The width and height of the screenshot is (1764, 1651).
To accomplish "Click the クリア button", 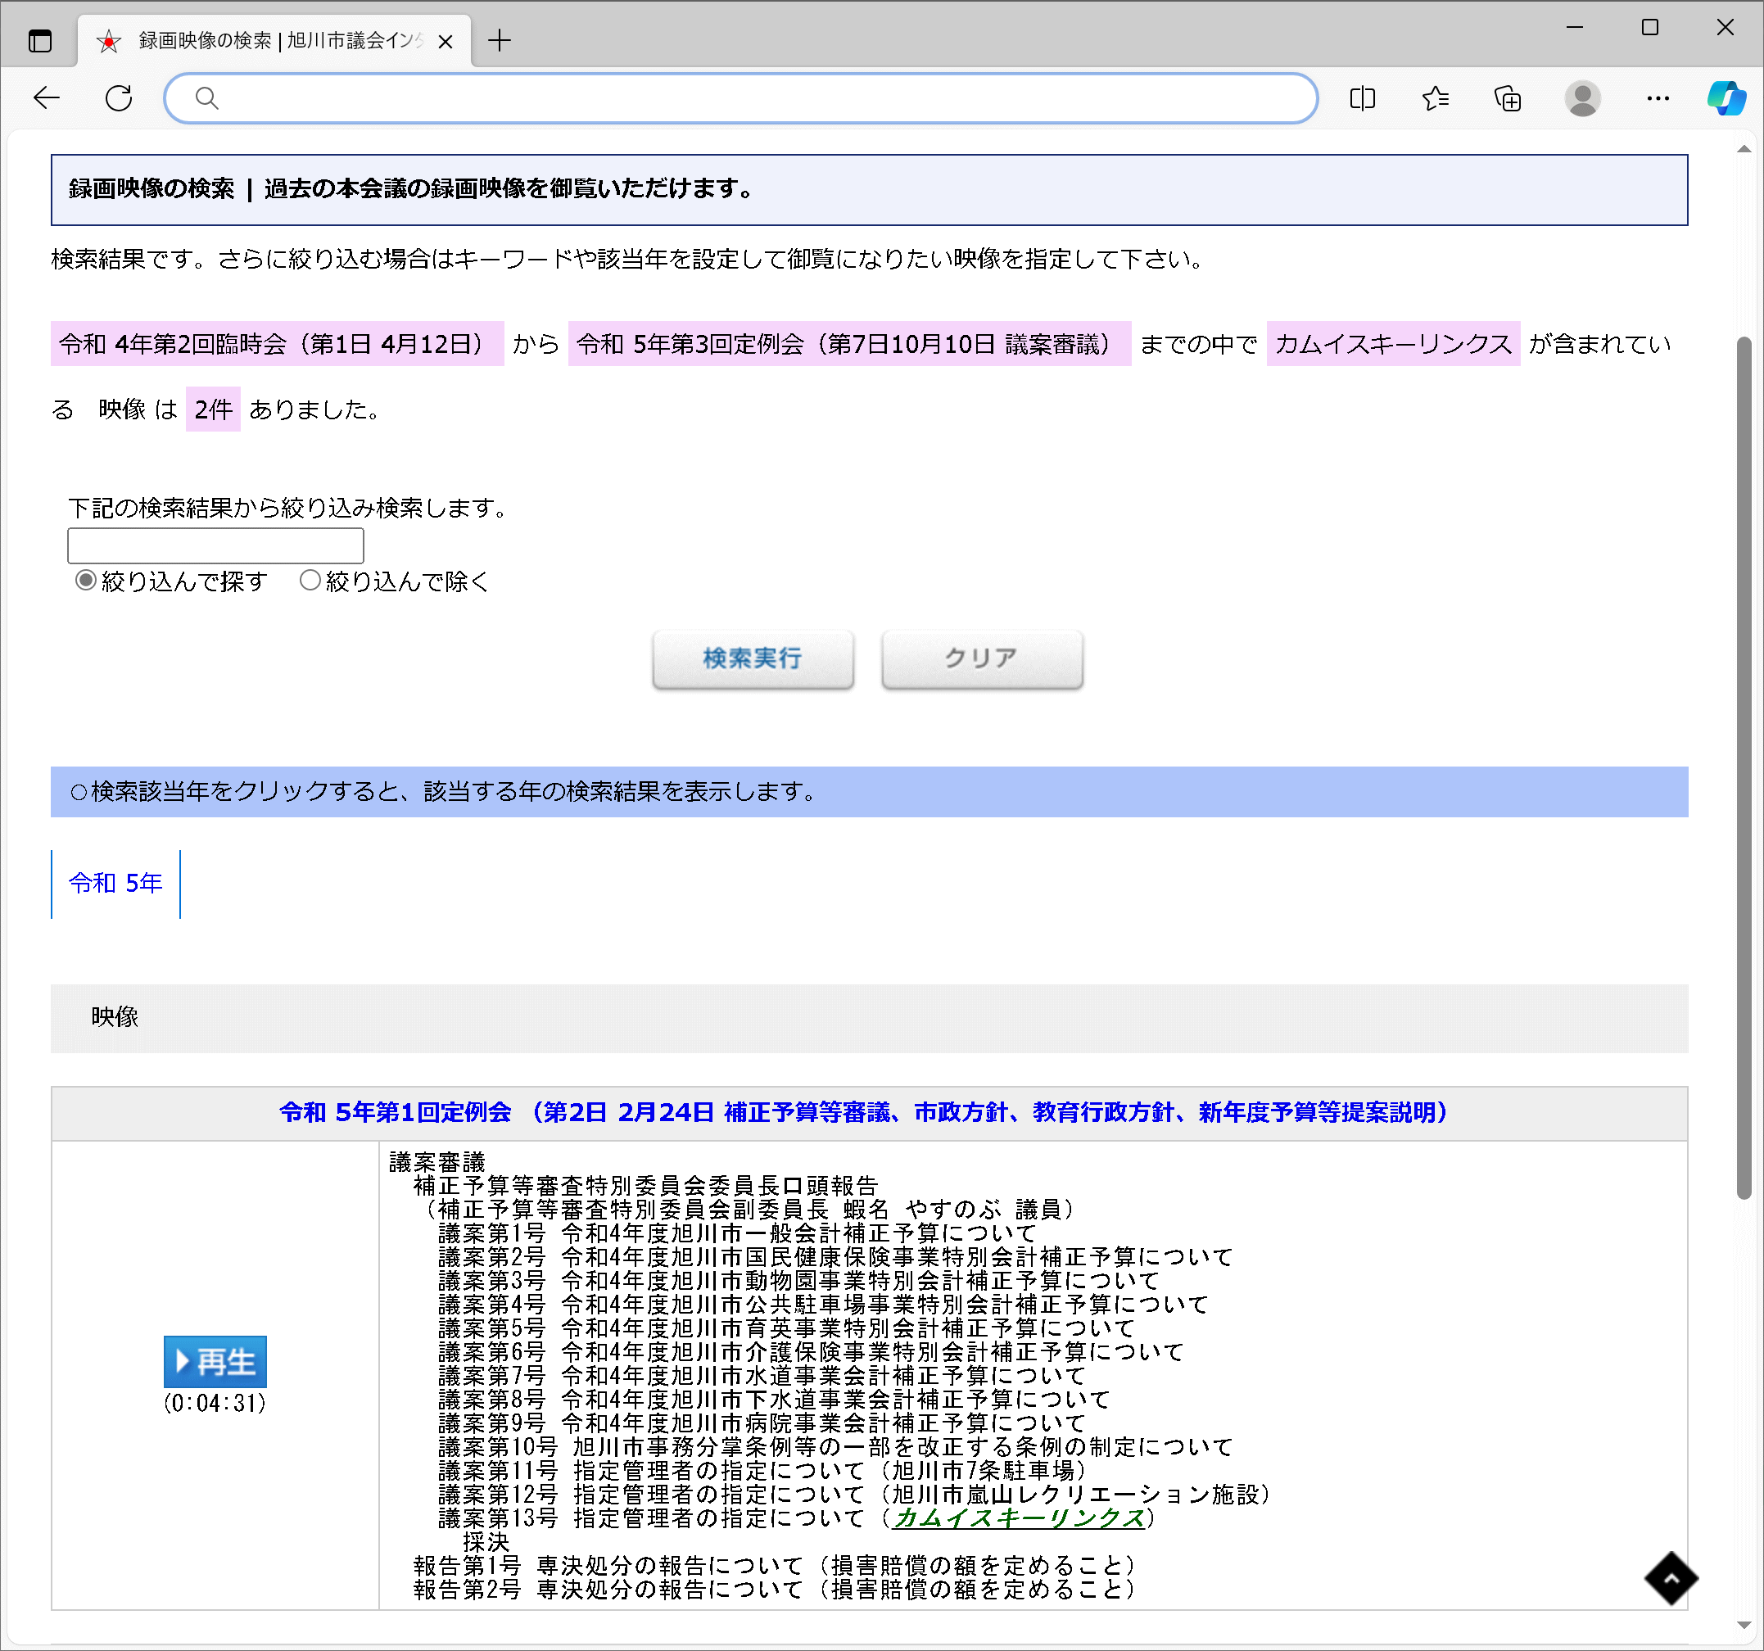I will 981,658.
